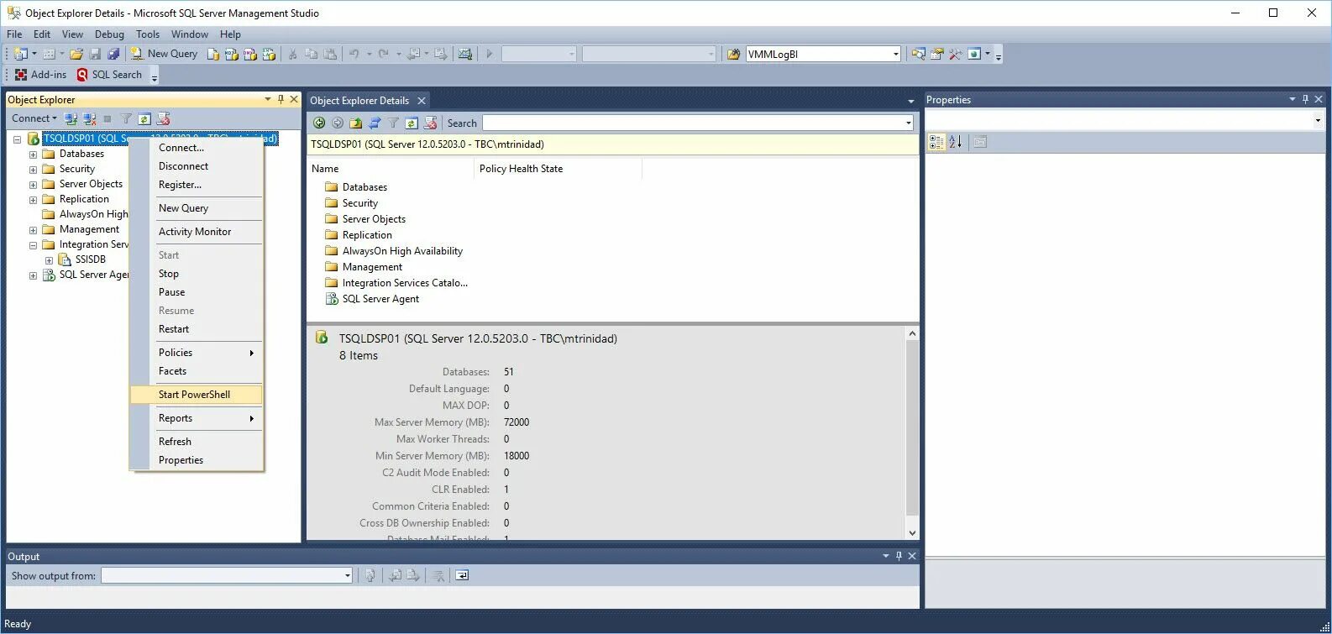Click the Analysis Services DMX Query icon

click(x=250, y=54)
